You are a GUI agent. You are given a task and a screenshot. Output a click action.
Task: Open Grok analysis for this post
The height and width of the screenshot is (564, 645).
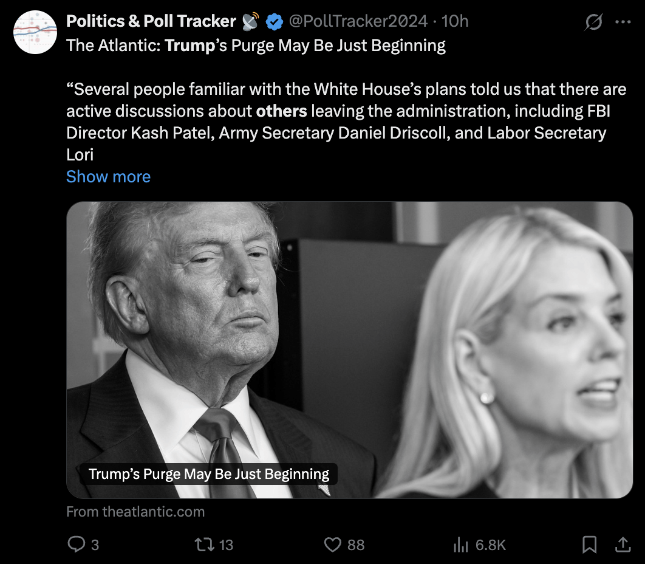point(593,21)
